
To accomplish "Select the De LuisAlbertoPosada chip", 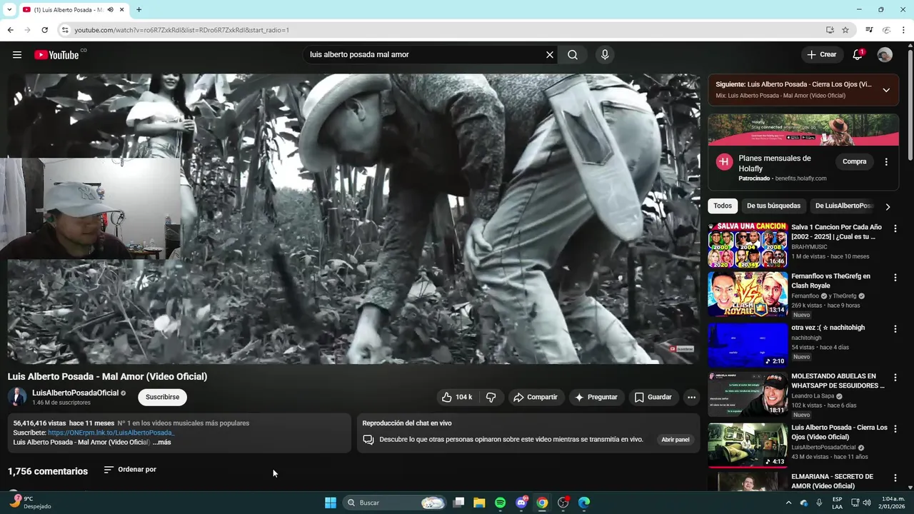I will [x=843, y=206].
